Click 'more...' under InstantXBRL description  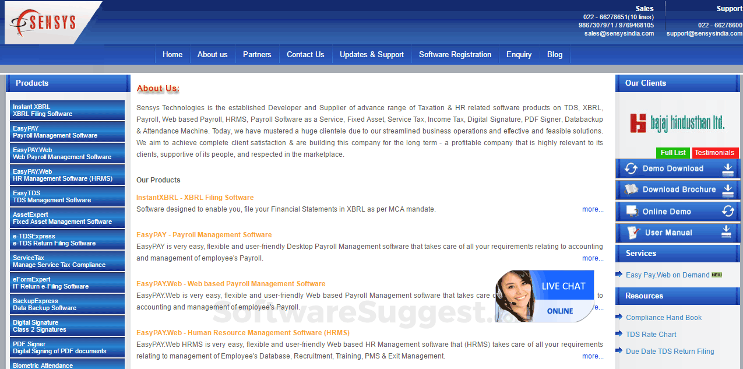tap(593, 209)
